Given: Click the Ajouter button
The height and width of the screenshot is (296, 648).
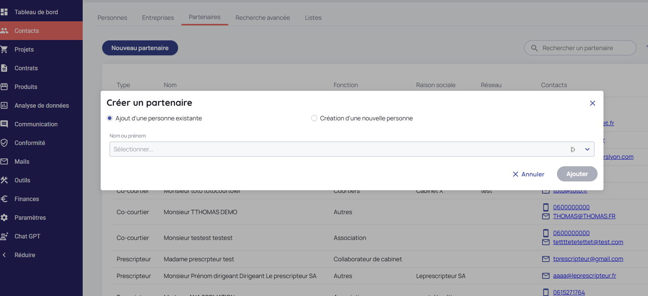Looking at the screenshot, I should (577, 174).
